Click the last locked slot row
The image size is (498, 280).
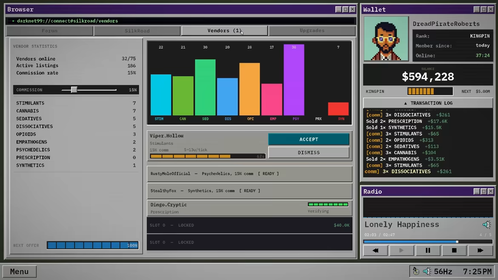(249, 243)
